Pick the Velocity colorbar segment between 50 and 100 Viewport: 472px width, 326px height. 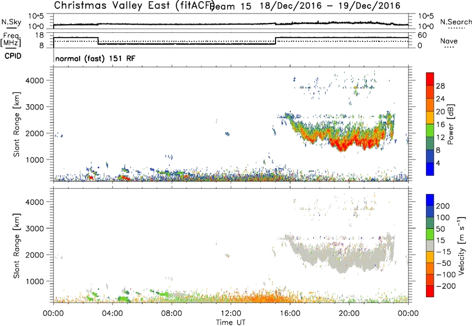point(430,223)
